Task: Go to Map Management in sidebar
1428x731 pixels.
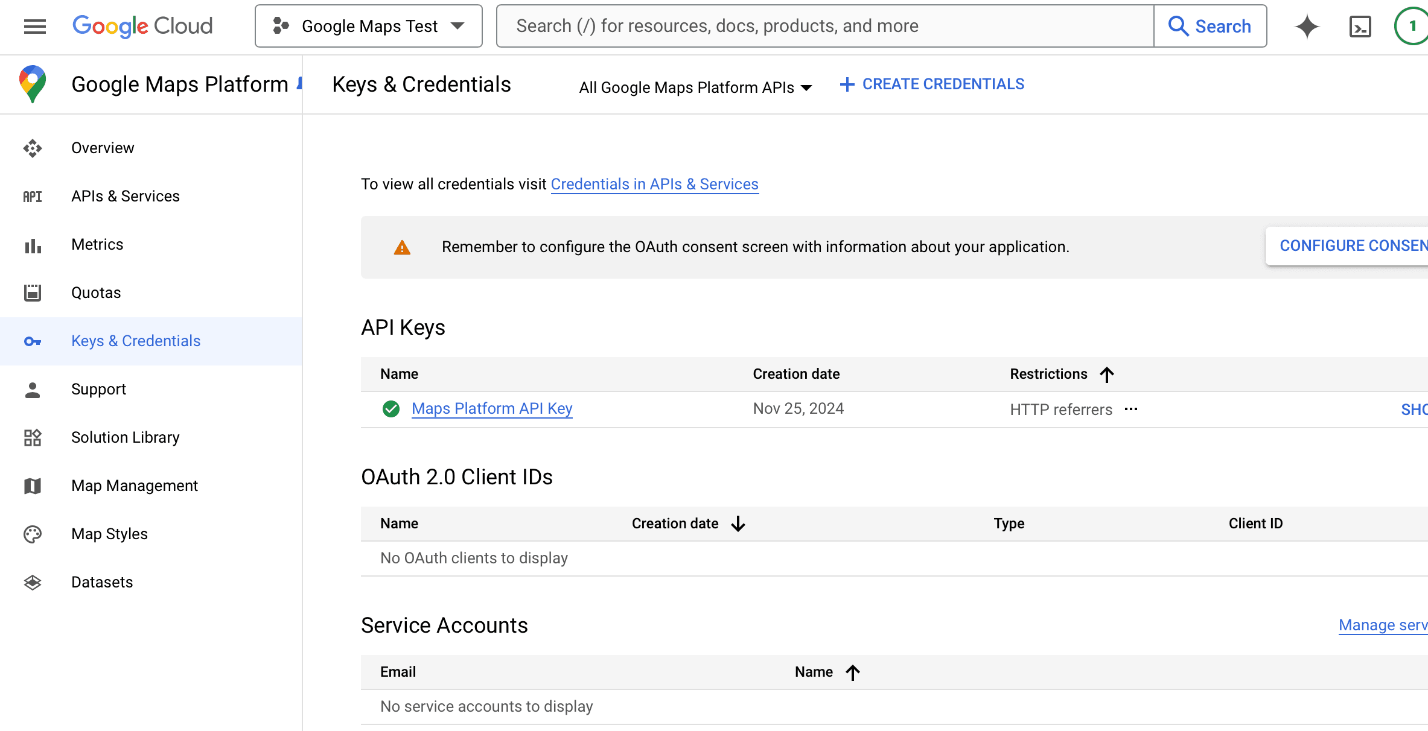Action: click(x=134, y=486)
